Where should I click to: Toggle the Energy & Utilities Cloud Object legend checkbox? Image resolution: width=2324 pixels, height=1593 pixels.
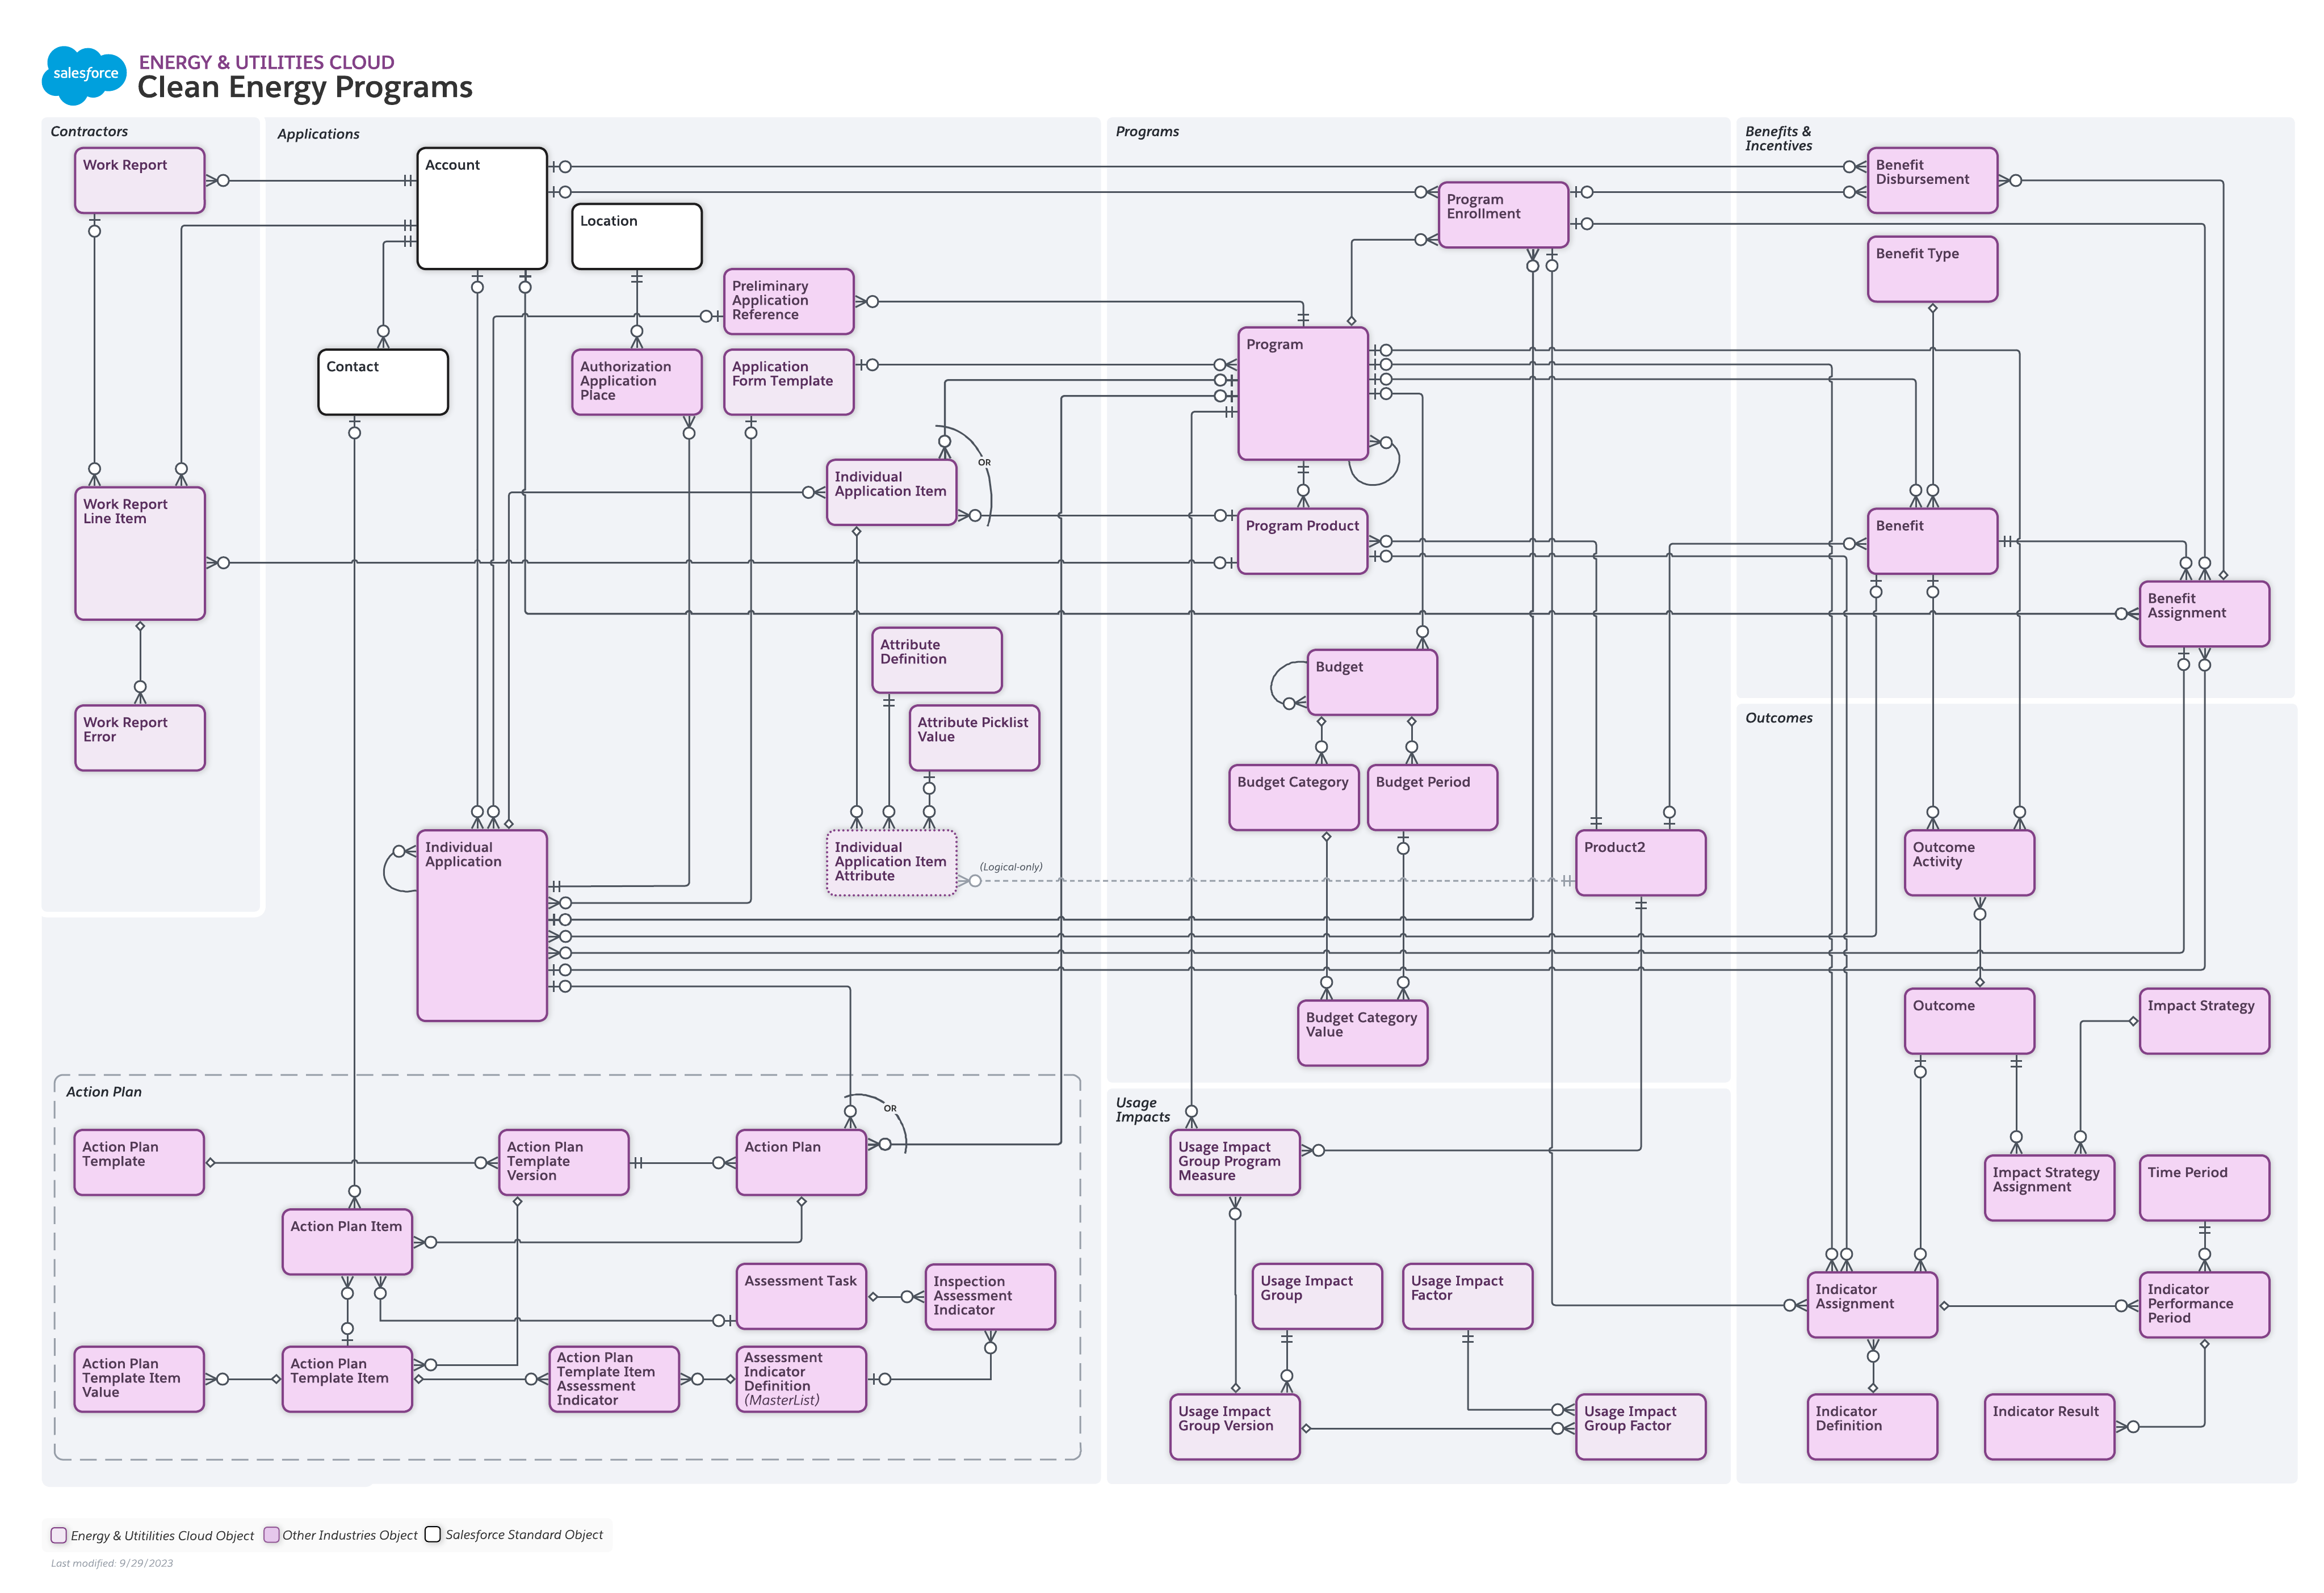(x=58, y=1535)
